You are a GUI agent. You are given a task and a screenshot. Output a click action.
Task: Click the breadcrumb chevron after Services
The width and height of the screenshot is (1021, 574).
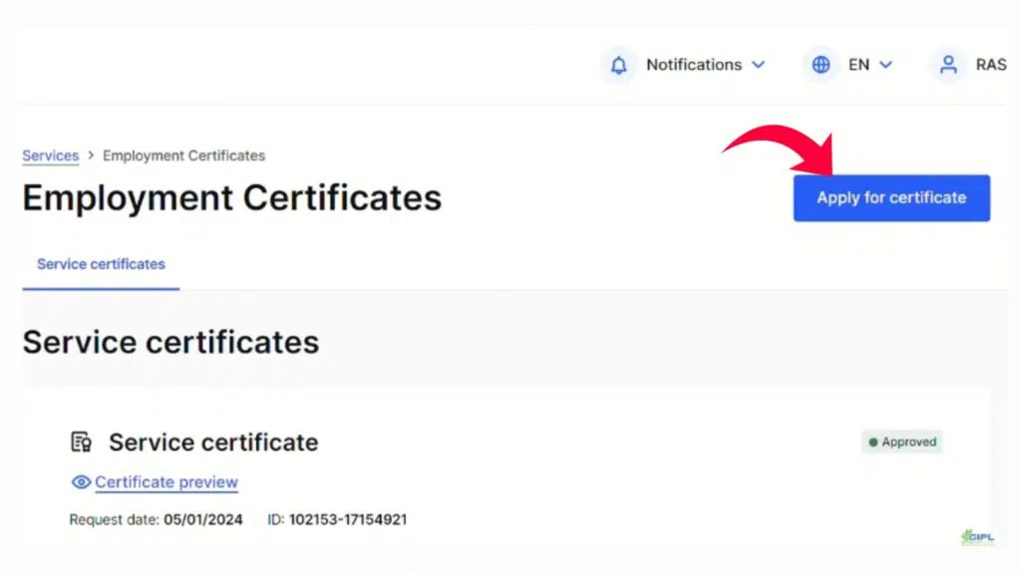pyautogui.click(x=90, y=155)
